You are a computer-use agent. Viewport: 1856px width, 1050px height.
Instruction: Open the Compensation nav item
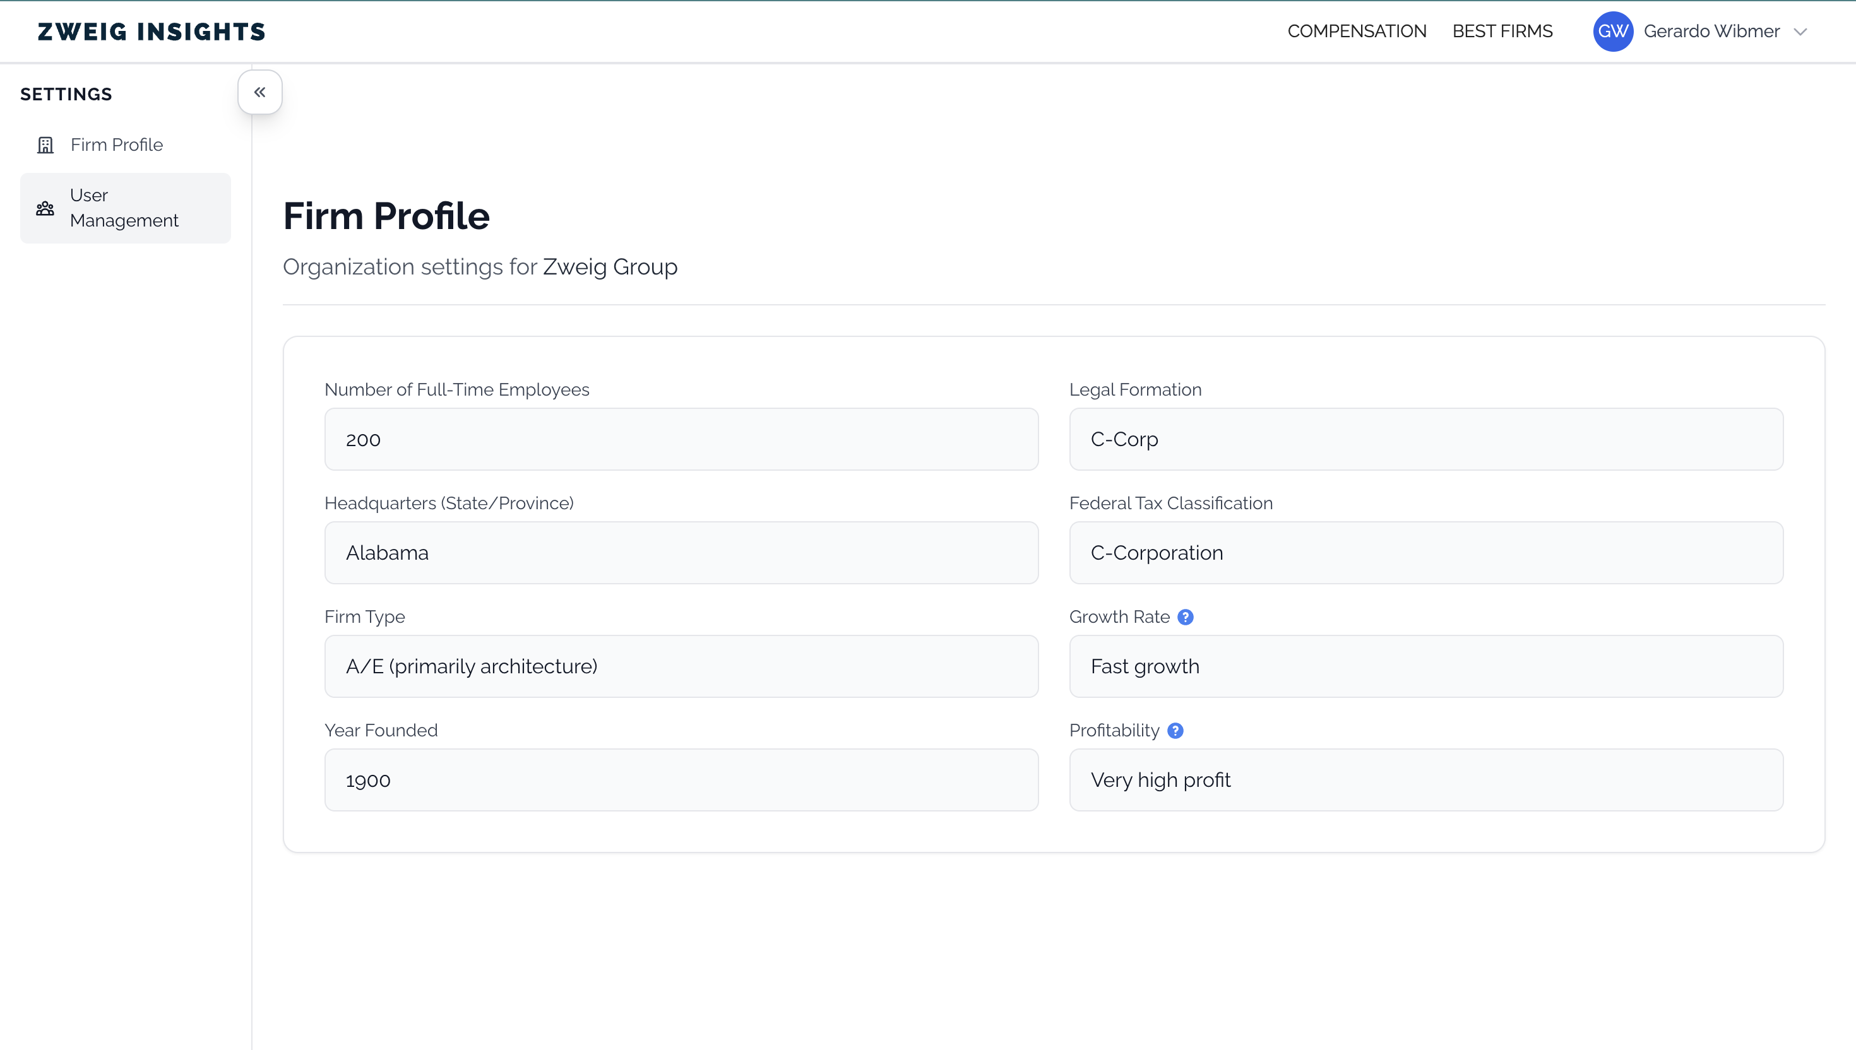1357,31
